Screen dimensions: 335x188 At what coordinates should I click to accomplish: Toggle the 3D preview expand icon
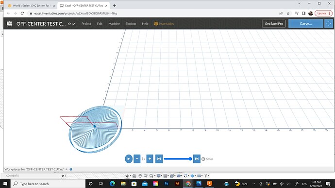[x=329, y=24]
